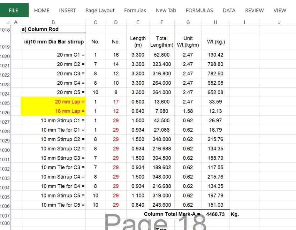Image resolution: width=296 pixels, height=230 pixels.
Task: Select the 'a) Column Rod' heading cell
Action: point(53,29)
